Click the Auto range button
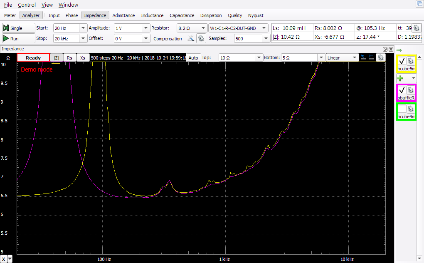The image size is (424, 263). 193,57
